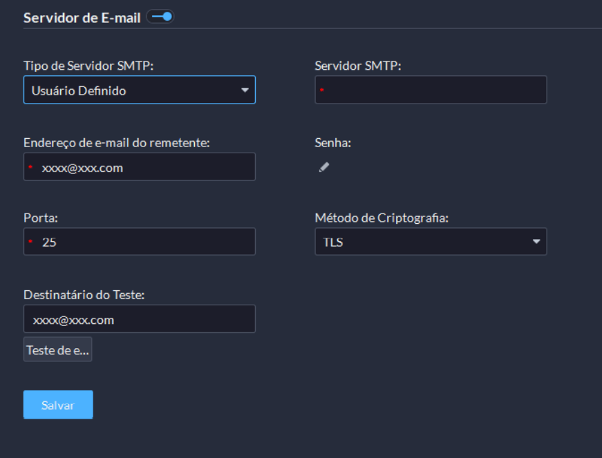Select the Porta field showing 25
The image size is (602, 458).
coord(140,242)
